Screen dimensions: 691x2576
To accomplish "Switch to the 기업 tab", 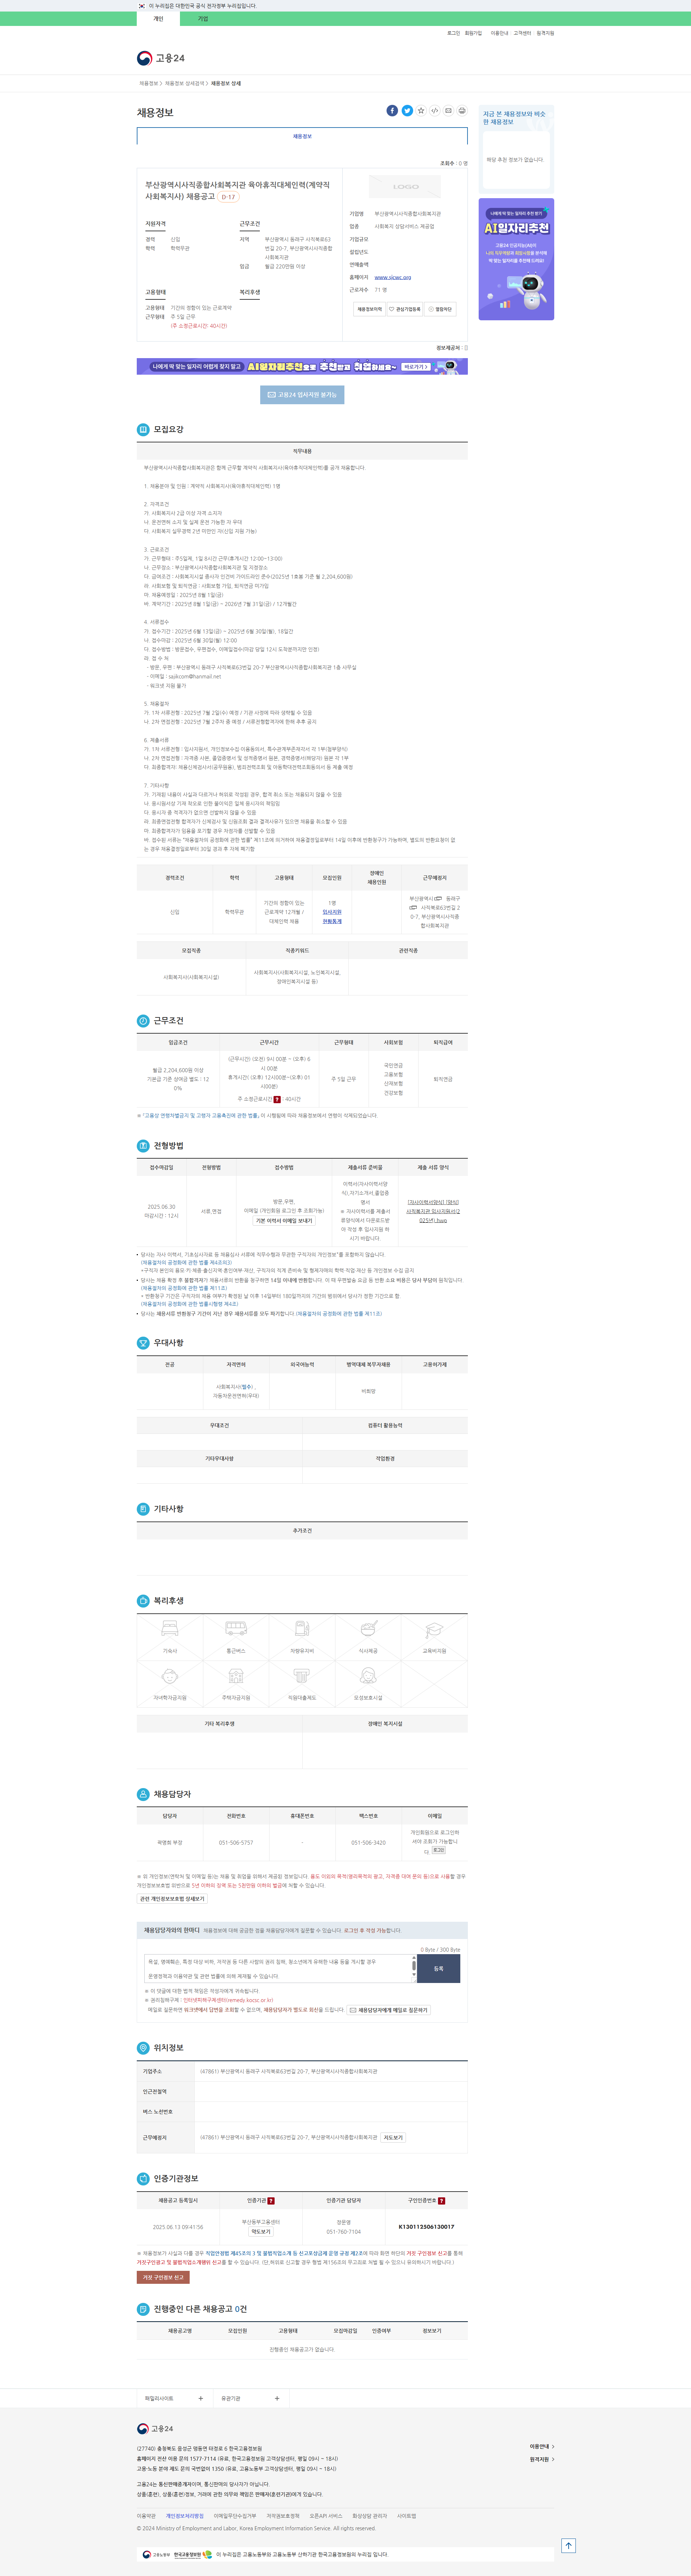I will 203,19.
